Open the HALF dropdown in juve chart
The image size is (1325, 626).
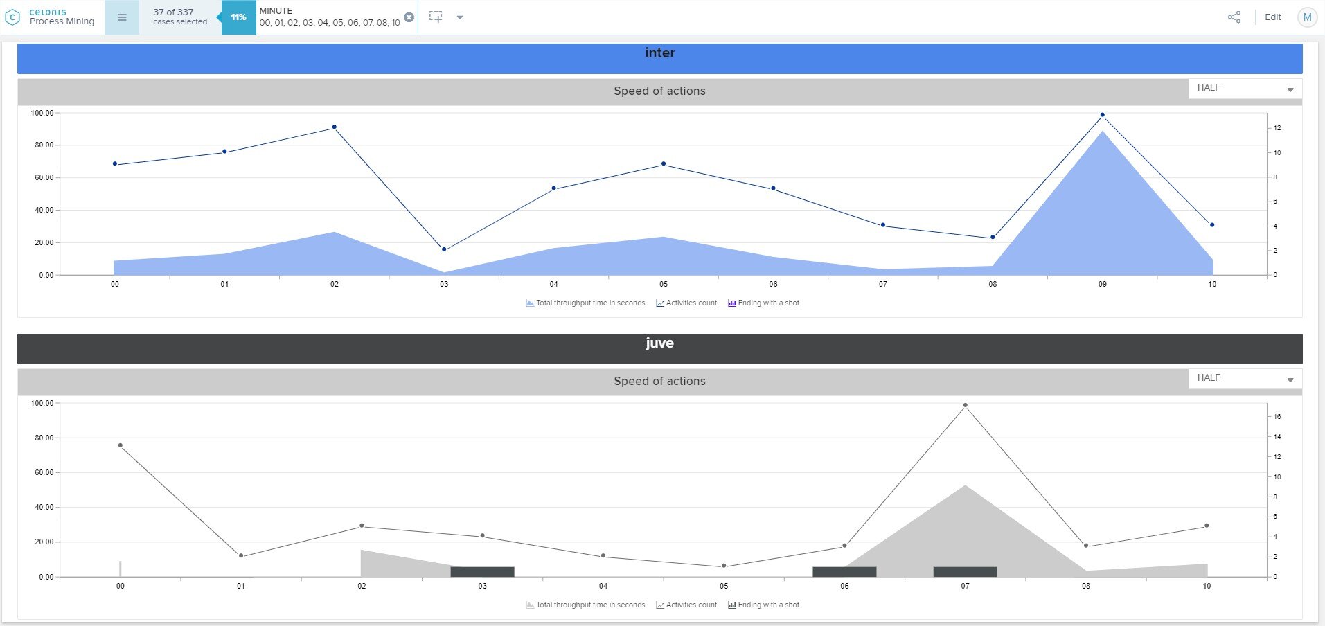[1245, 378]
